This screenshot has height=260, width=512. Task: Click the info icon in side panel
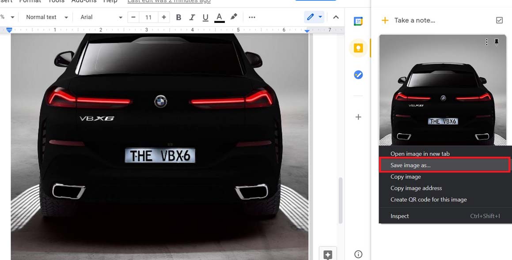(x=358, y=254)
